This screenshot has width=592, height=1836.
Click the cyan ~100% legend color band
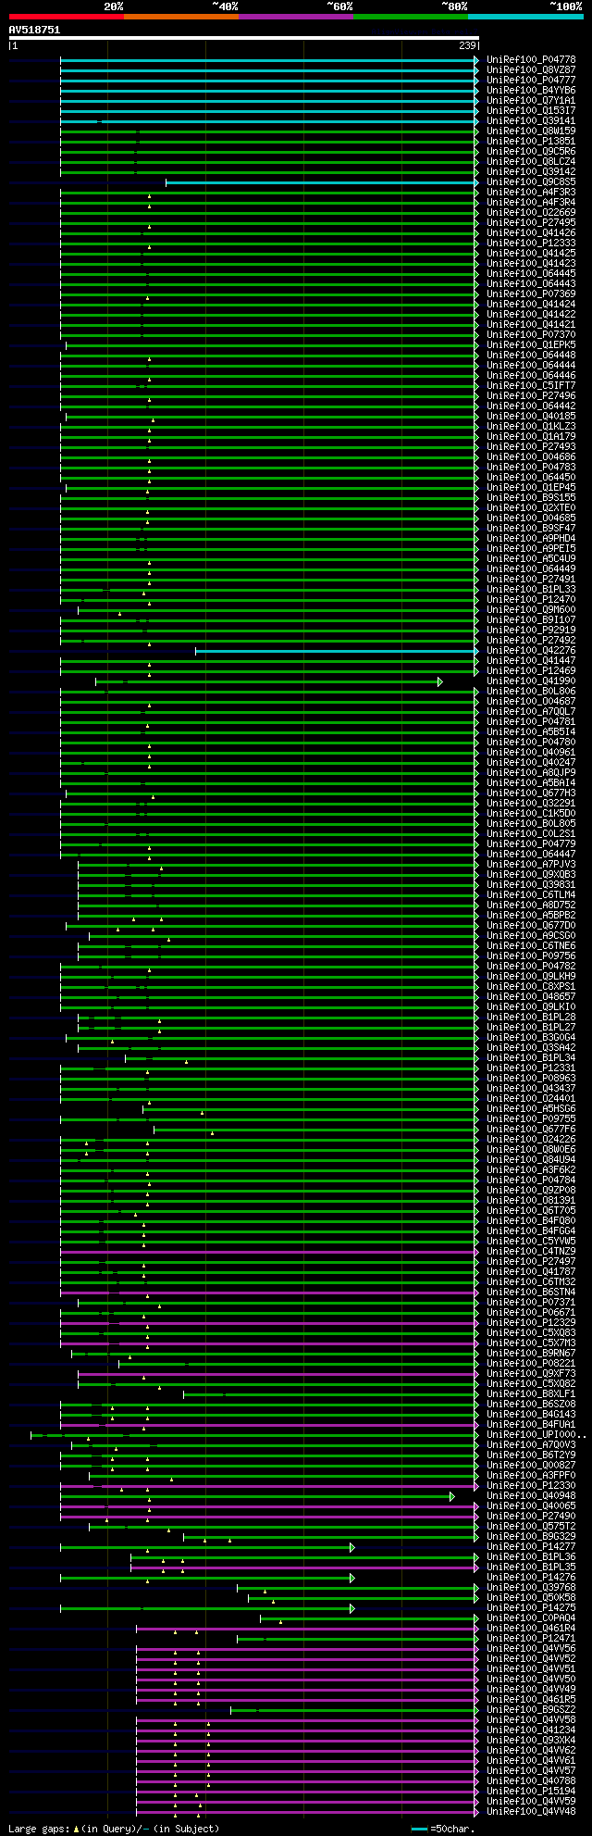click(525, 17)
